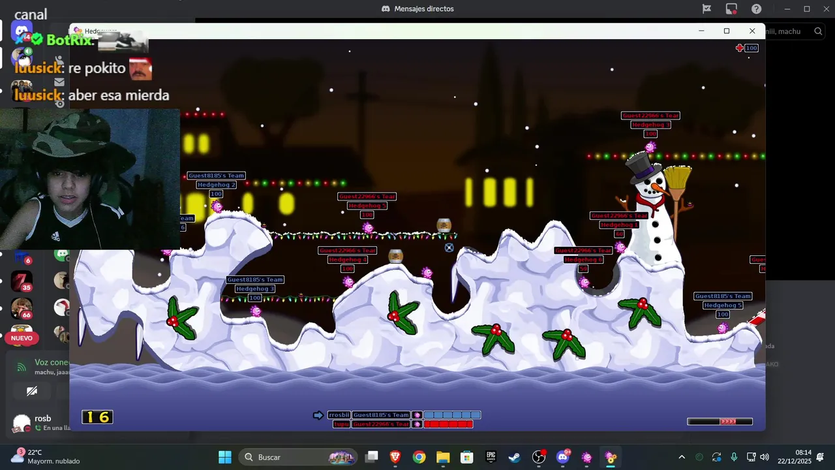Click Hedgehog 5 of Guest8185's Team

click(723, 328)
